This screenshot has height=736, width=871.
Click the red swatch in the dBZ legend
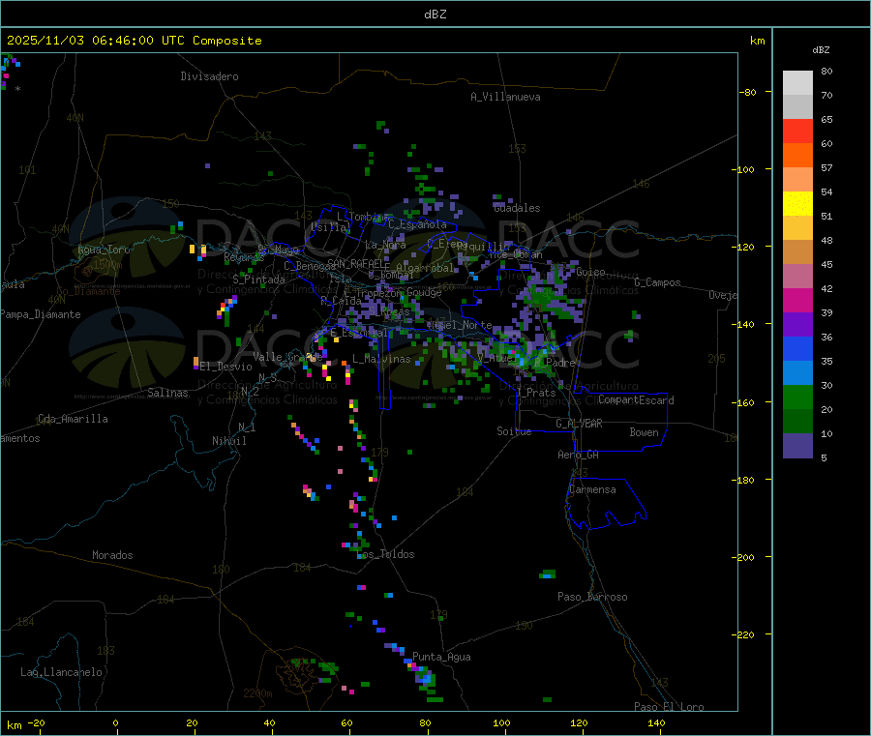[797, 132]
